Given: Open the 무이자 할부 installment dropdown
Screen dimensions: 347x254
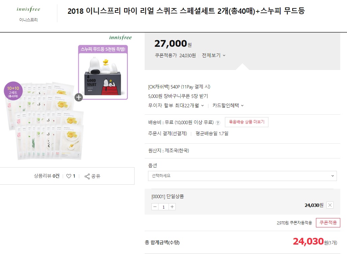Looking at the screenshot, I should (x=176, y=105).
